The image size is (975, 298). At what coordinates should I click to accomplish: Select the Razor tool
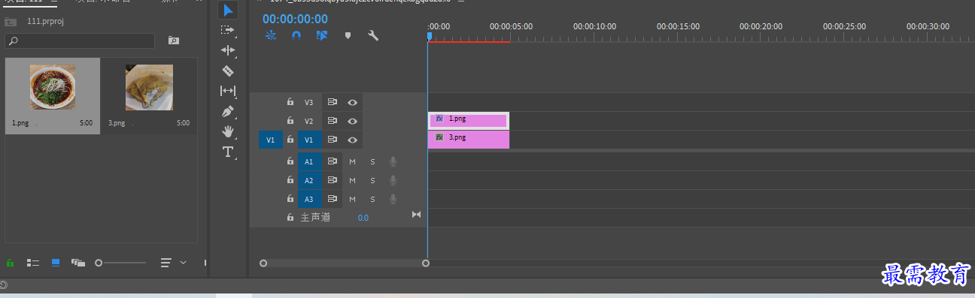click(x=228, y=71)
